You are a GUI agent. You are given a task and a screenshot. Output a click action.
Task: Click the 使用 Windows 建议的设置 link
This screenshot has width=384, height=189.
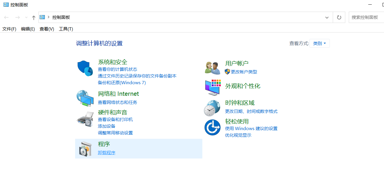coord(251,128)
